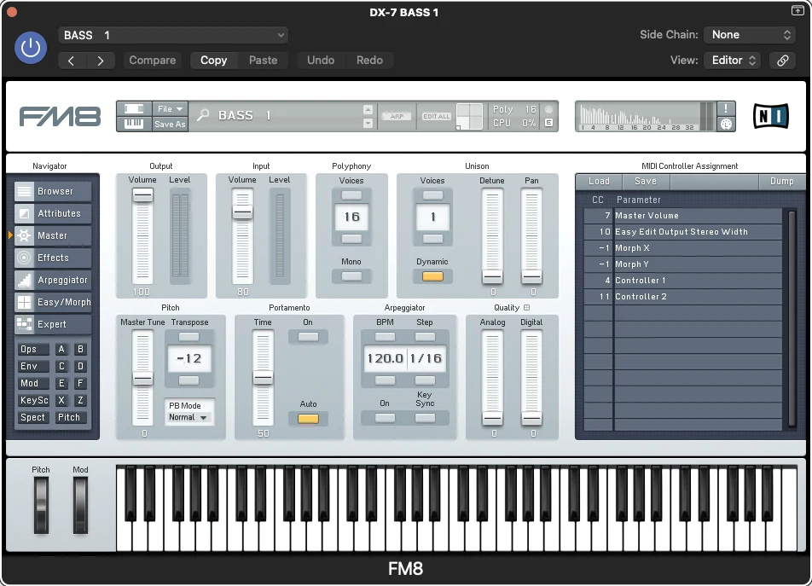812x586 pixels.
Task: Toggle the ARP button in header
Action: (397, 117)
